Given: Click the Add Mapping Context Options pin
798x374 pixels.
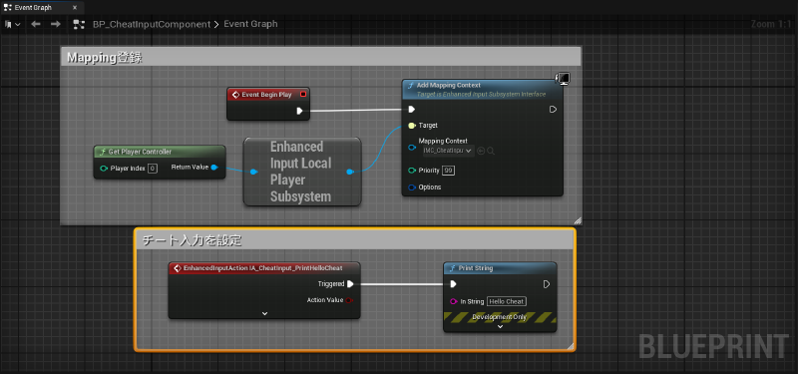Looking at the screenshot, I should (412, 187).
